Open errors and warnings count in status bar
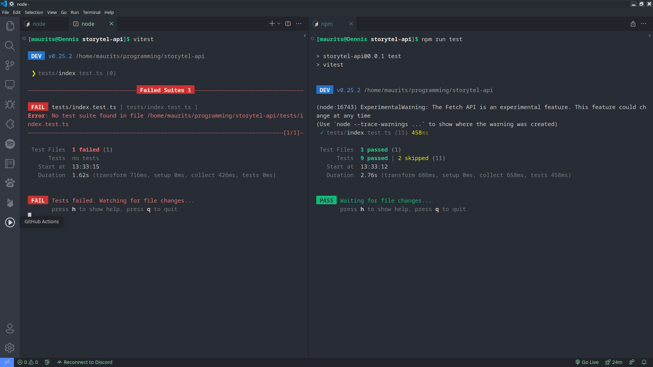653x367 pixels. click(28, 362)
